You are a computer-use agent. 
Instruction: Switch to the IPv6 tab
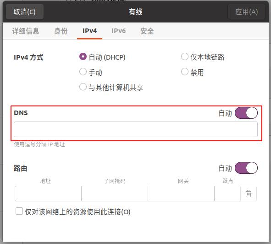119,31
